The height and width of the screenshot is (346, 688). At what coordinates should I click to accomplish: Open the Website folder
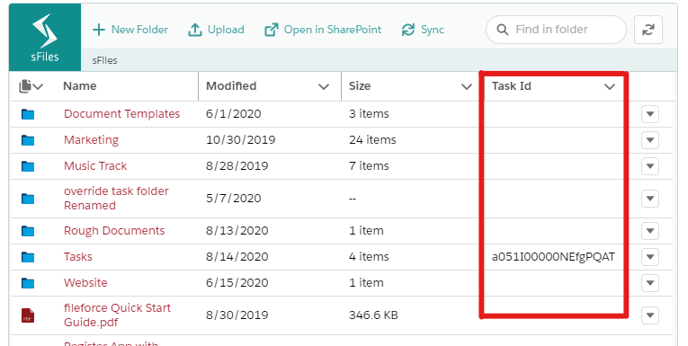pos(85,282)
